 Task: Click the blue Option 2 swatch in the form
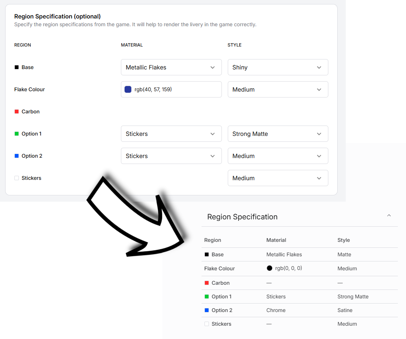[17, 156]
